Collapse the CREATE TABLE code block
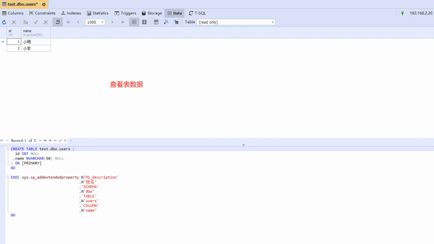434x244 pixels. (x=8, y=149)
